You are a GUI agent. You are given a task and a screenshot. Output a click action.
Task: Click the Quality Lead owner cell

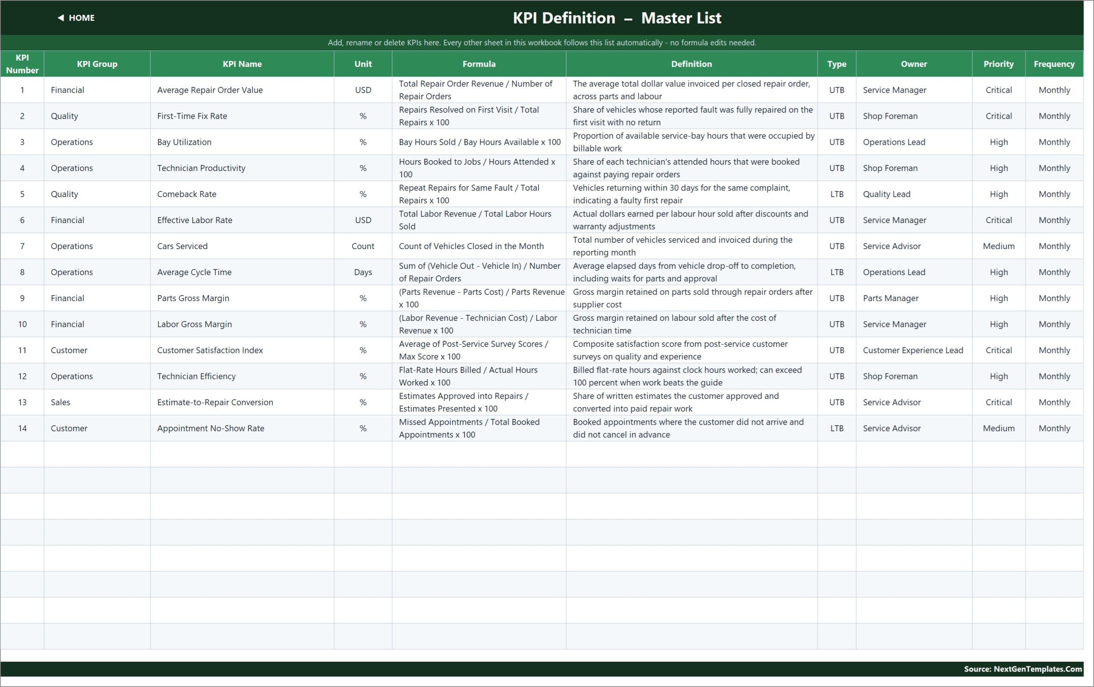914,194
